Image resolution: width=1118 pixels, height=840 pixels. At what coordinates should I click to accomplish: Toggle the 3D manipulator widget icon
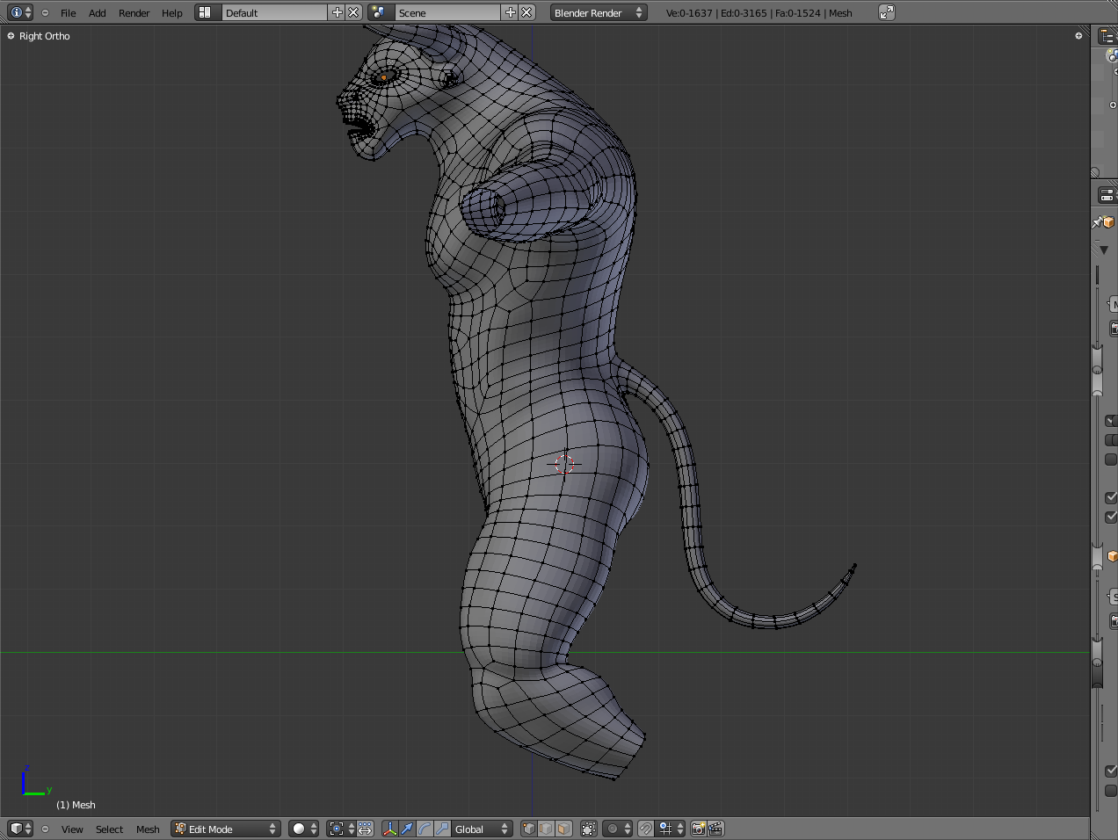[x=389, y=829]
